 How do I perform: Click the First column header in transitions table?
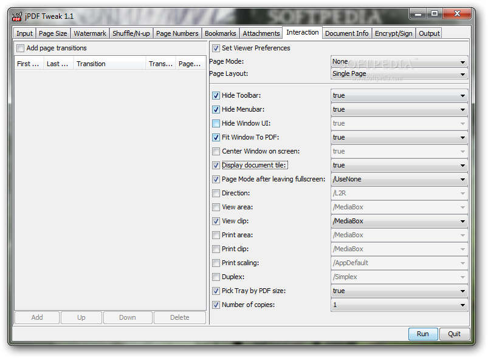coord(29,64)
